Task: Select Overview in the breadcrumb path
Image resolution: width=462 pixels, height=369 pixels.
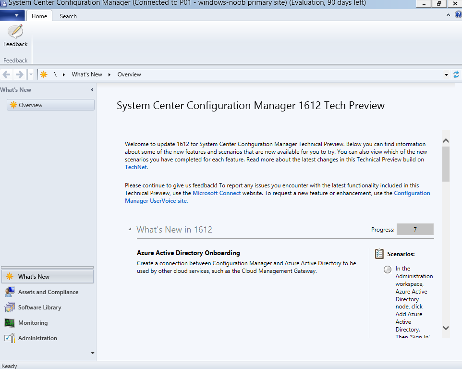Action: [x=129, y=74]
